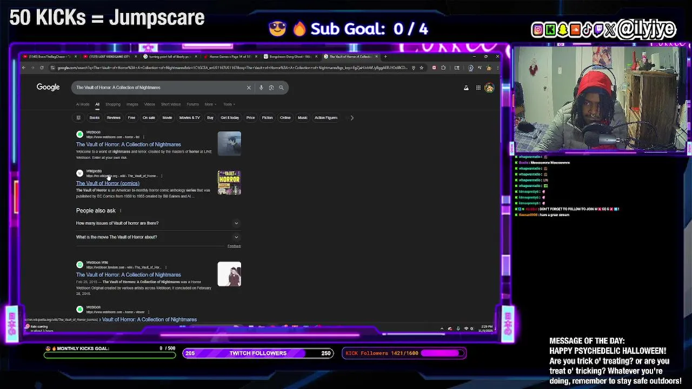692x389 pixels.
Task: Click the Feedback link under People also ask
Action: tap(234, 246)
